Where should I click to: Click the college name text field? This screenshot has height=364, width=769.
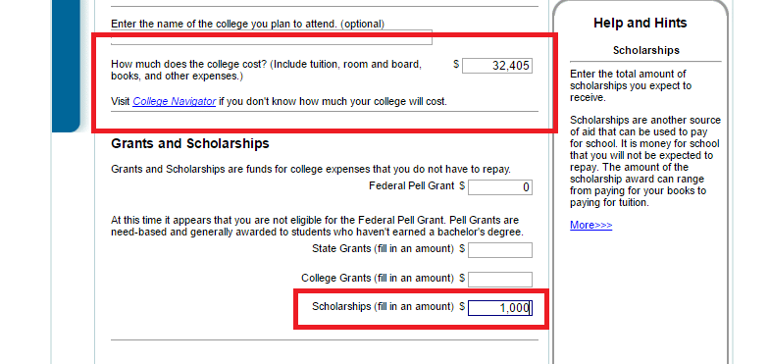point(271,37)
